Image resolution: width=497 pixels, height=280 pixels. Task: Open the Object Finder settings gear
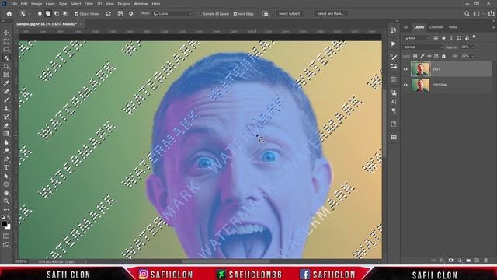(x=131, y=14)
